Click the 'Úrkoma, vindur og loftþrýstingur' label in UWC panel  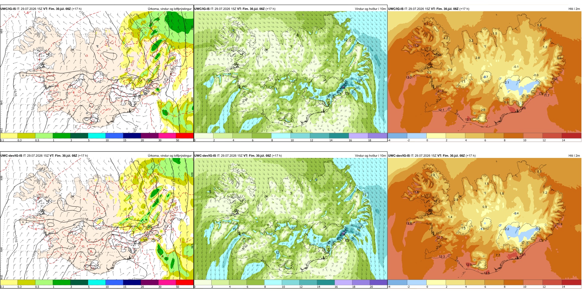coord(170,9)
